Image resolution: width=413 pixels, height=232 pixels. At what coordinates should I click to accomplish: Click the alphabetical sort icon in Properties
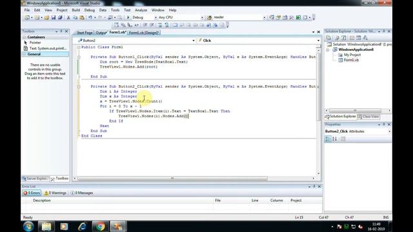334,139
